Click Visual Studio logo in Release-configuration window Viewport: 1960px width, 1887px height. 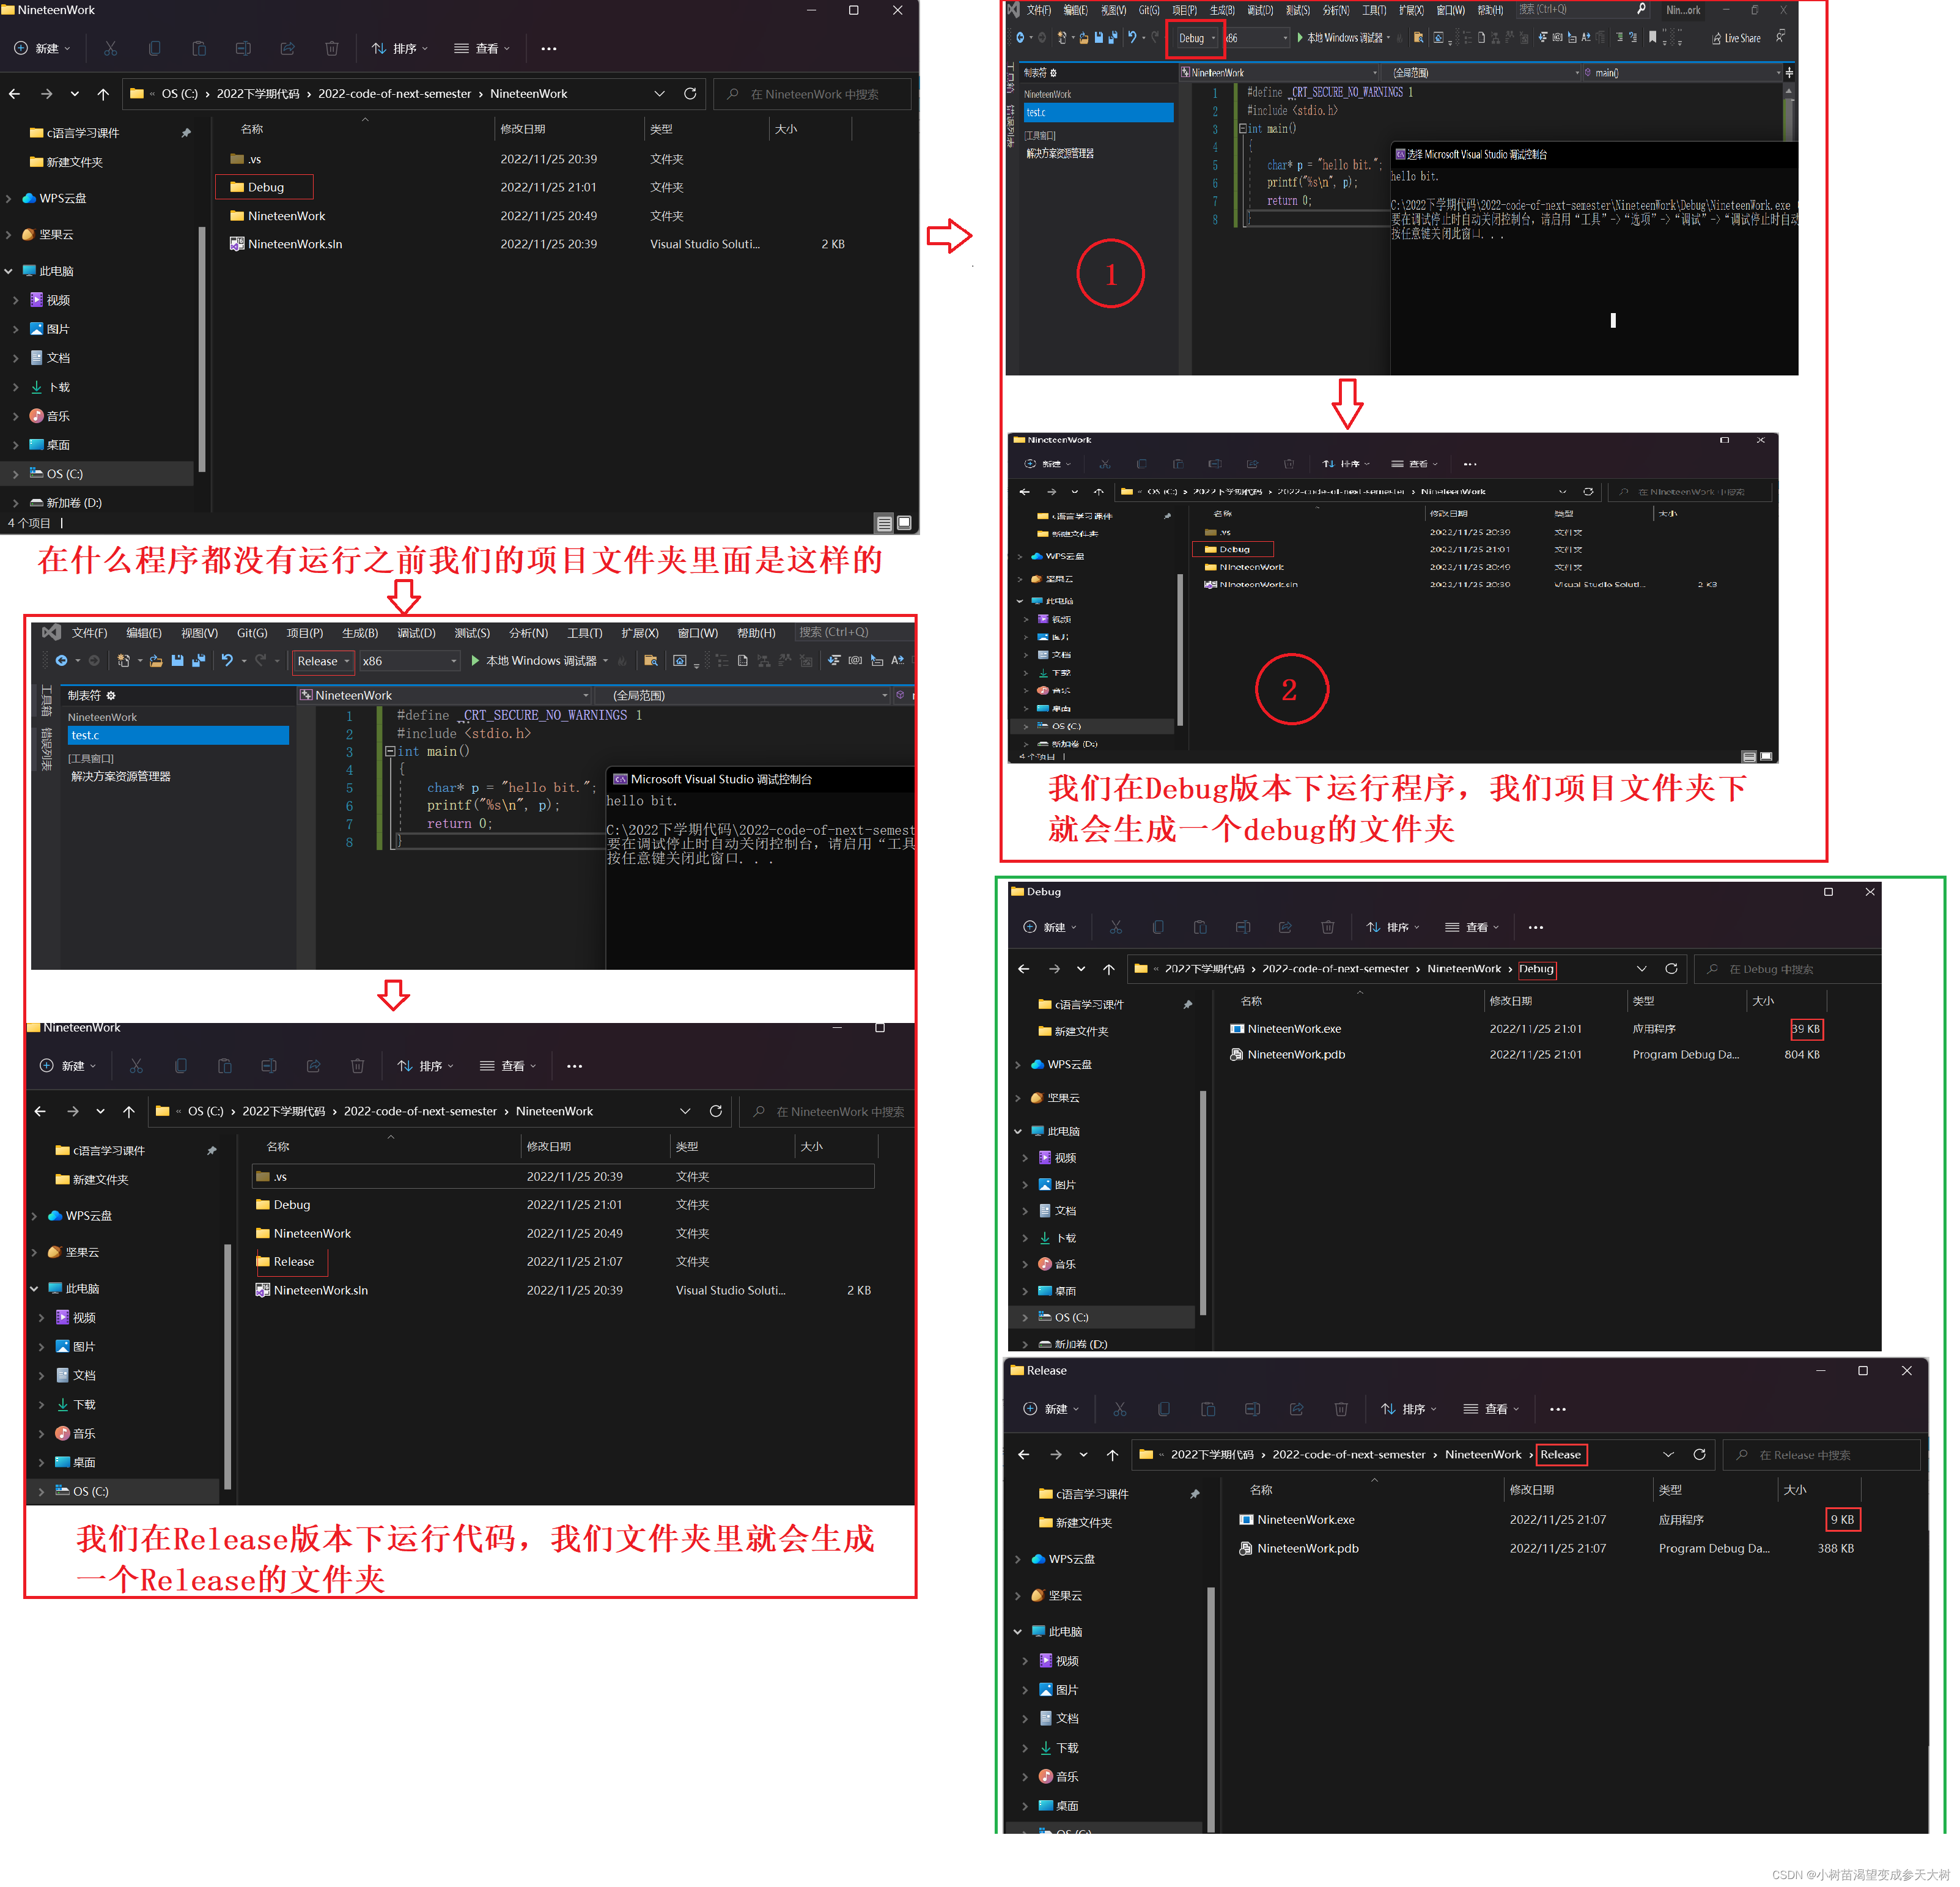click(51, 632)
